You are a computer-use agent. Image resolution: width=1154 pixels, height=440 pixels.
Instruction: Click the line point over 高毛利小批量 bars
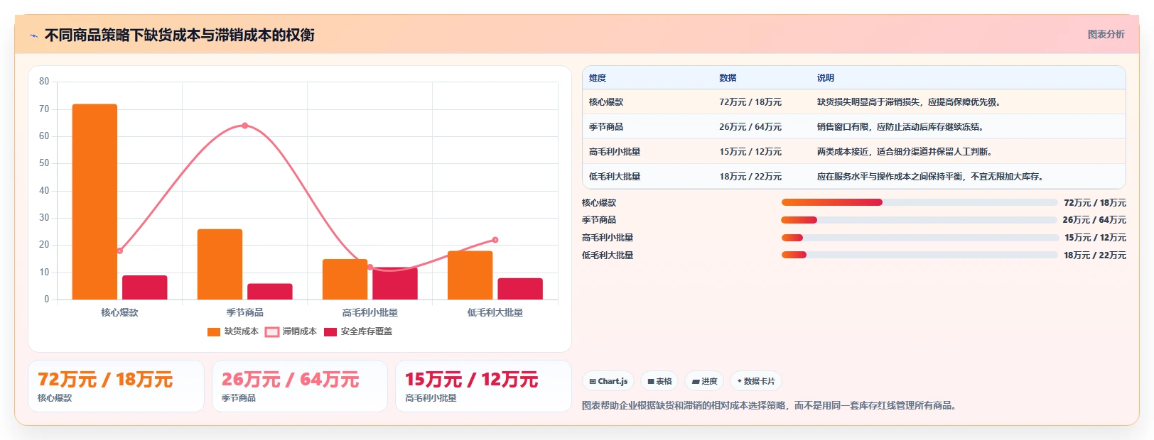pyautogui.click(x=370, y=267)
